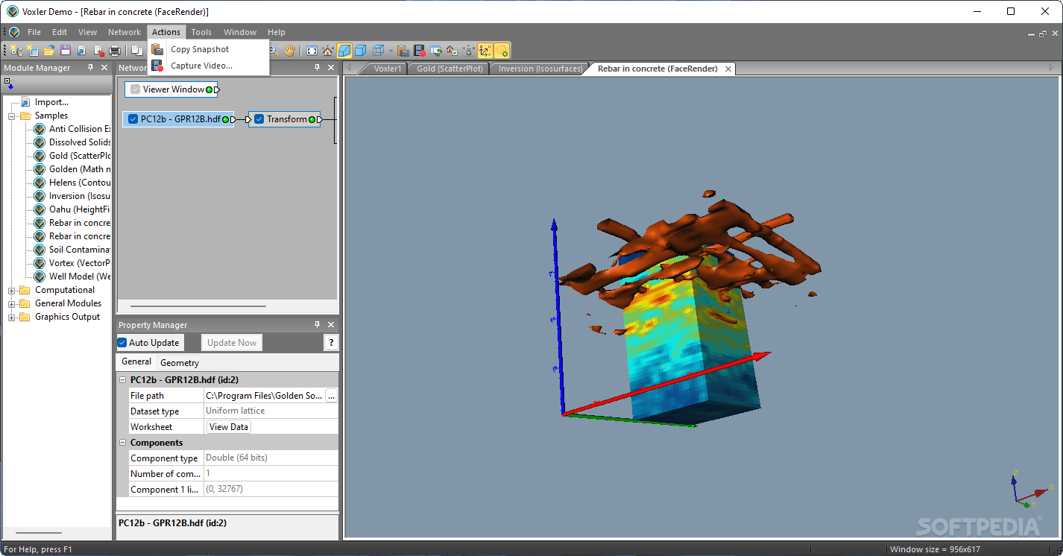Click the highlighted yellow circle toolbar icon
The width and height of the screenshot is (1063, 556).
502,51
